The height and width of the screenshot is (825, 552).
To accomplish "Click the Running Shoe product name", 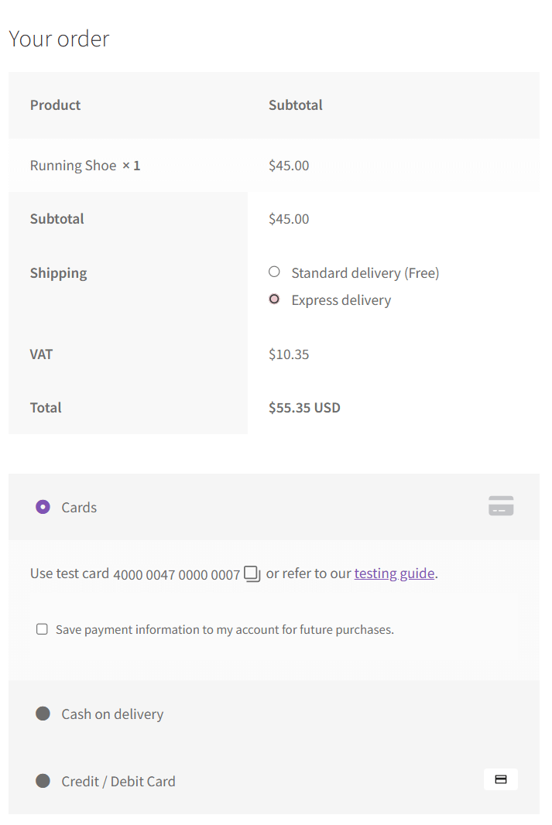I will 73,165.
